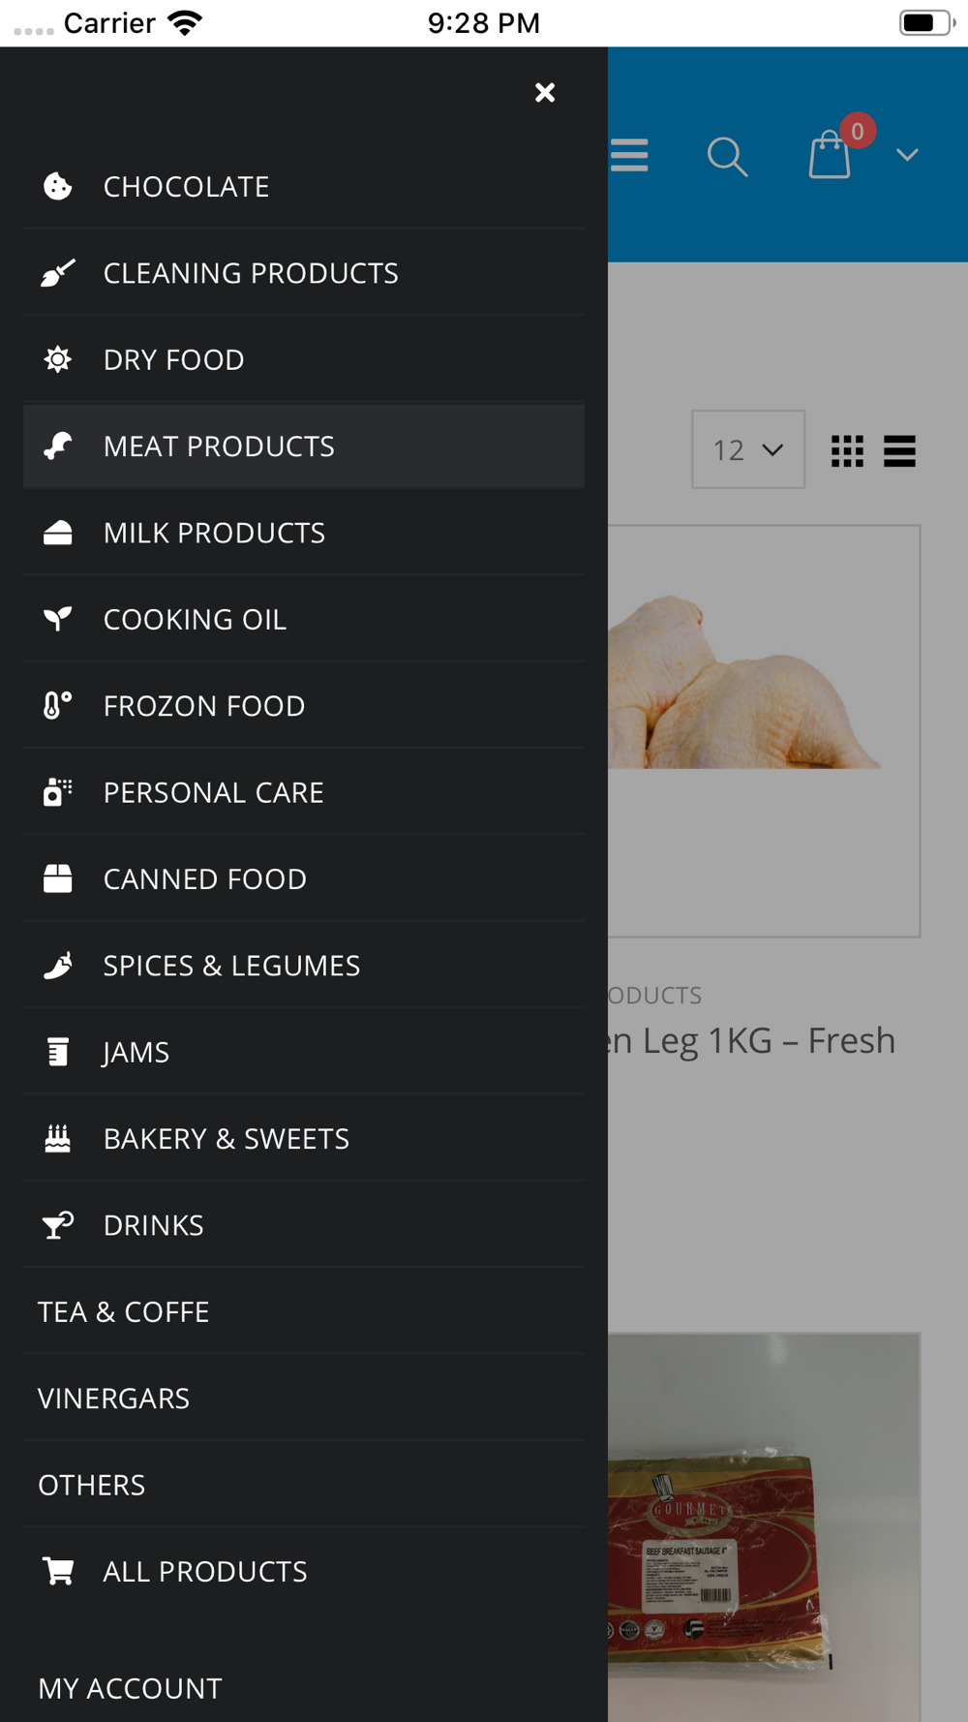Tap the hamburger menu icon in header
Screen dimensions: 968x1722
click(x=629, y=155)
